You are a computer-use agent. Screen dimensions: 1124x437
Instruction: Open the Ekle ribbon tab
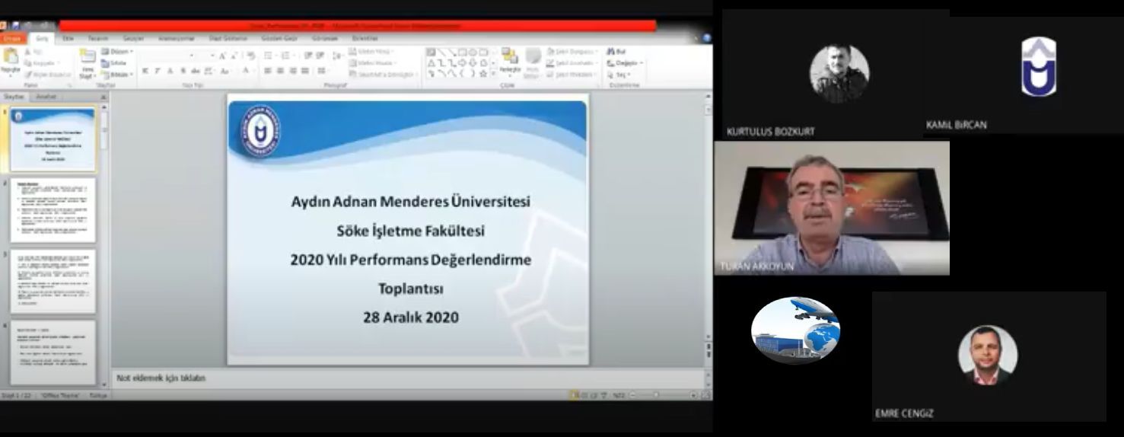coord(68,38)
